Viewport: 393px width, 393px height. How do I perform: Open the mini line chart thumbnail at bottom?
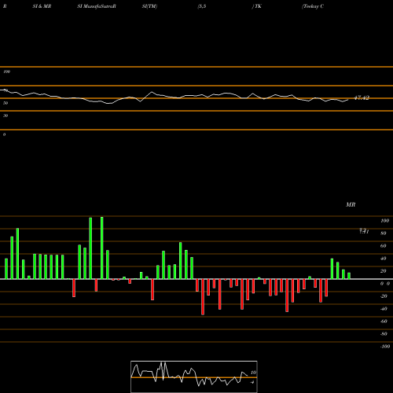194,376
